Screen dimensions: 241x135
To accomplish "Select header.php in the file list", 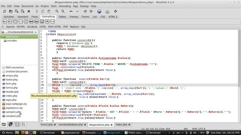I will click(x=12, y=91).
